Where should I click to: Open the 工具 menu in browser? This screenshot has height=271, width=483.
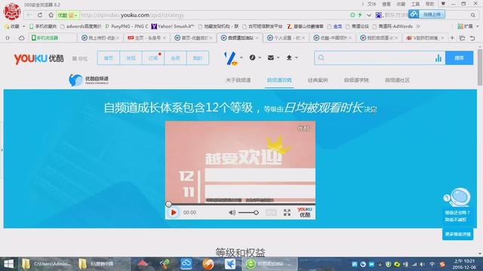[415, 4]
